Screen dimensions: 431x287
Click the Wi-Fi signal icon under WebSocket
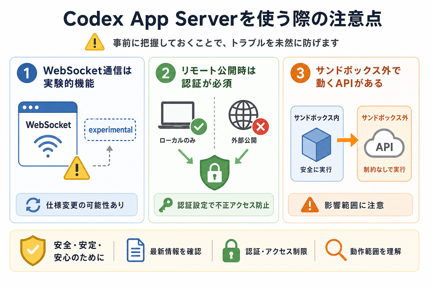click(x=48, y=146)
